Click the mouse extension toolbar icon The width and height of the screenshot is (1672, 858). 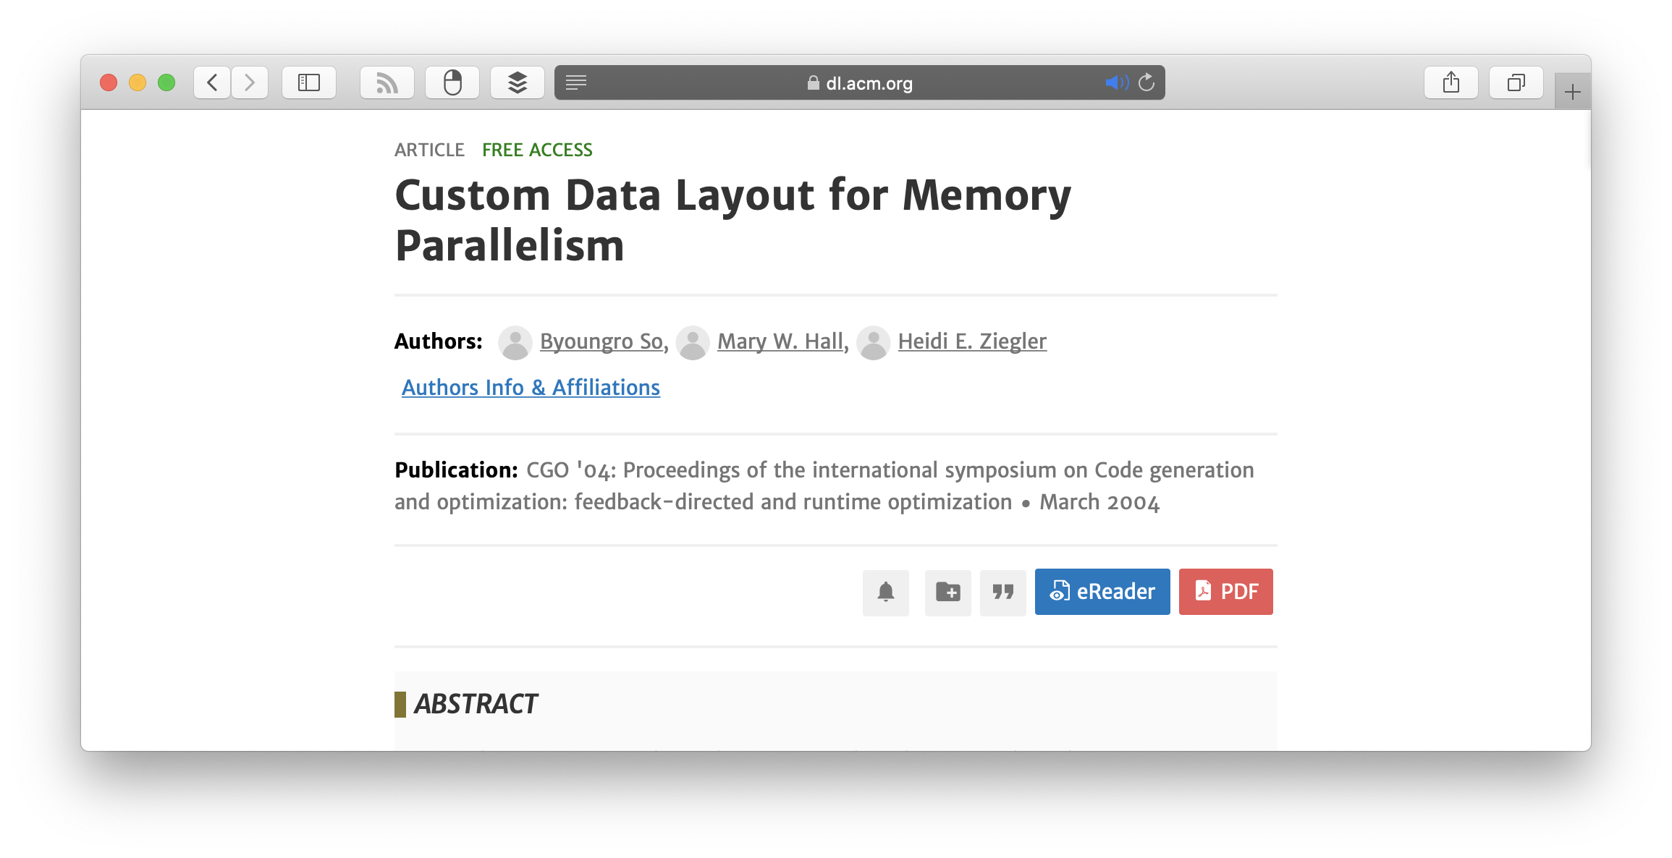click(x=452, y=82)
